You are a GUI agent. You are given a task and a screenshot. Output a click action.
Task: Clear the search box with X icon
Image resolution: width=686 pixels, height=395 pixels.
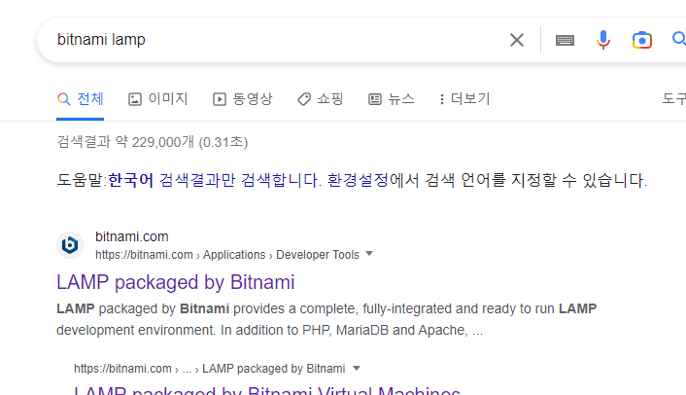click(x=517, y=40)
